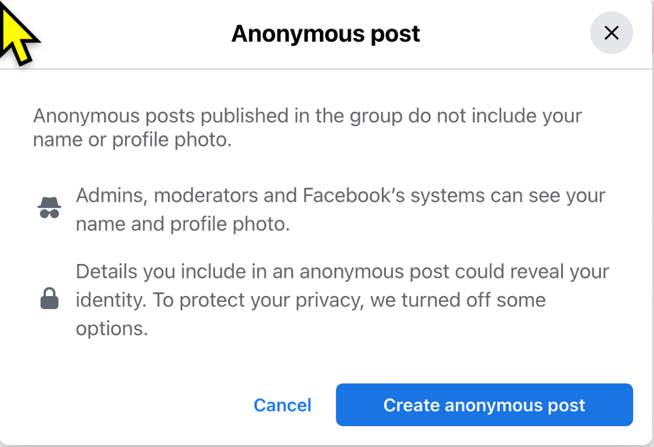Click the yellow arrow cursor graphic
This screenshot has width=654, height=447.
pos(18,33)
